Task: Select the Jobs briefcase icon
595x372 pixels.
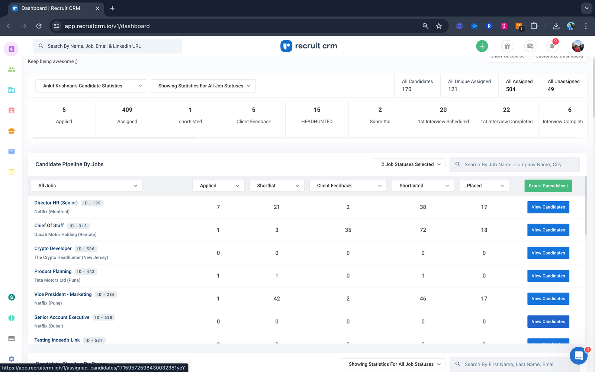Action: 11,131
